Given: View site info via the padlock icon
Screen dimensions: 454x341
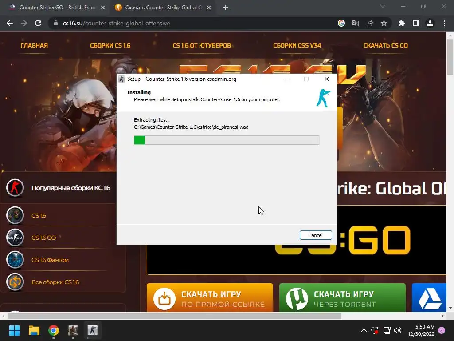Looking at the screenshot, I should pyautogui.click(x=56, y=23).
